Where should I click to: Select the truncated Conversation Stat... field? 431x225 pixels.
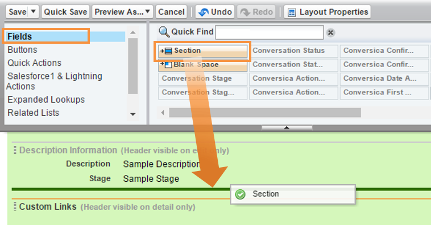pos(293,65)
